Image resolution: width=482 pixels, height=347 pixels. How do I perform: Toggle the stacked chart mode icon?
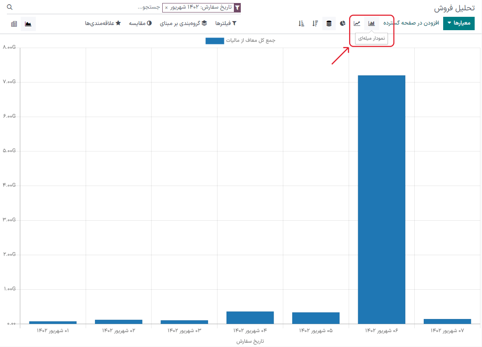pyautogui.click(x=329, y=23)
